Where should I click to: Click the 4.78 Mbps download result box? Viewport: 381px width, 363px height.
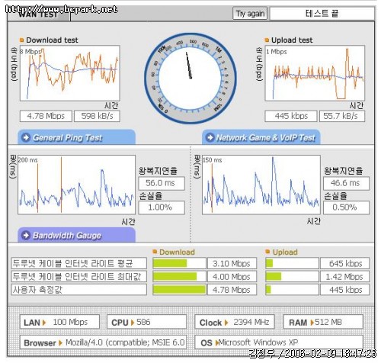[x=46, y=116]
